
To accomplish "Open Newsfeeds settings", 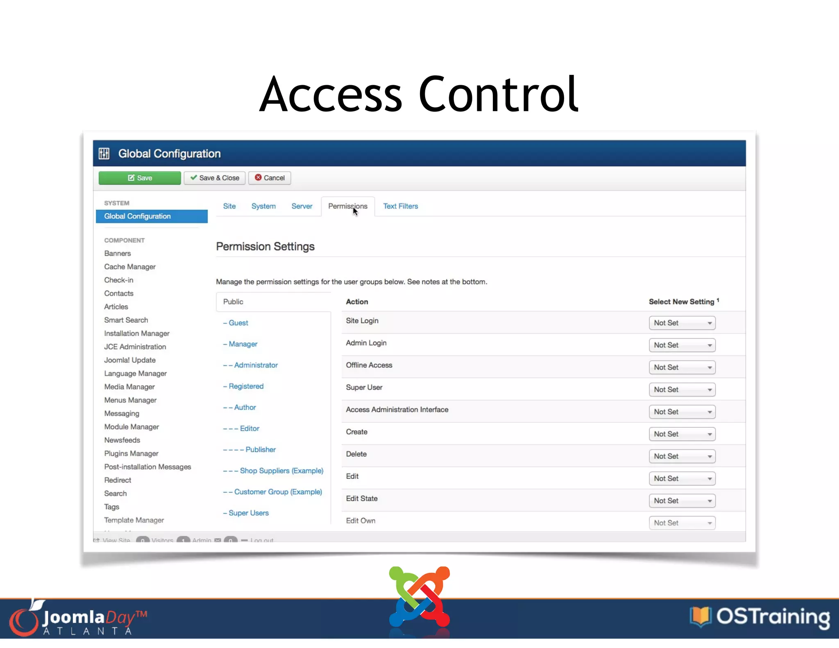I will (x=122, y=440).
